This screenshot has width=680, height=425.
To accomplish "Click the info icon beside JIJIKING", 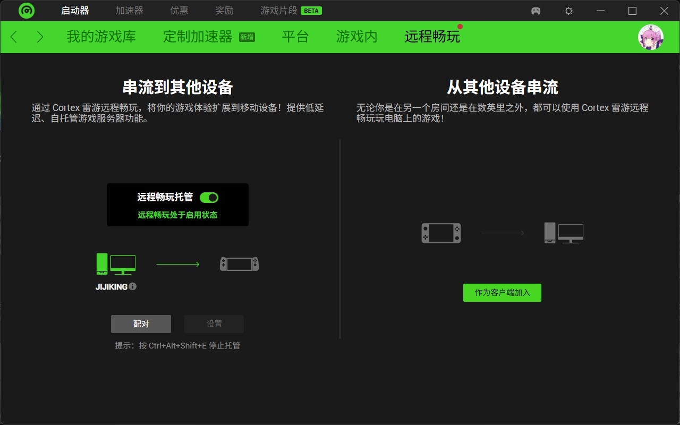I will (133, 286).
